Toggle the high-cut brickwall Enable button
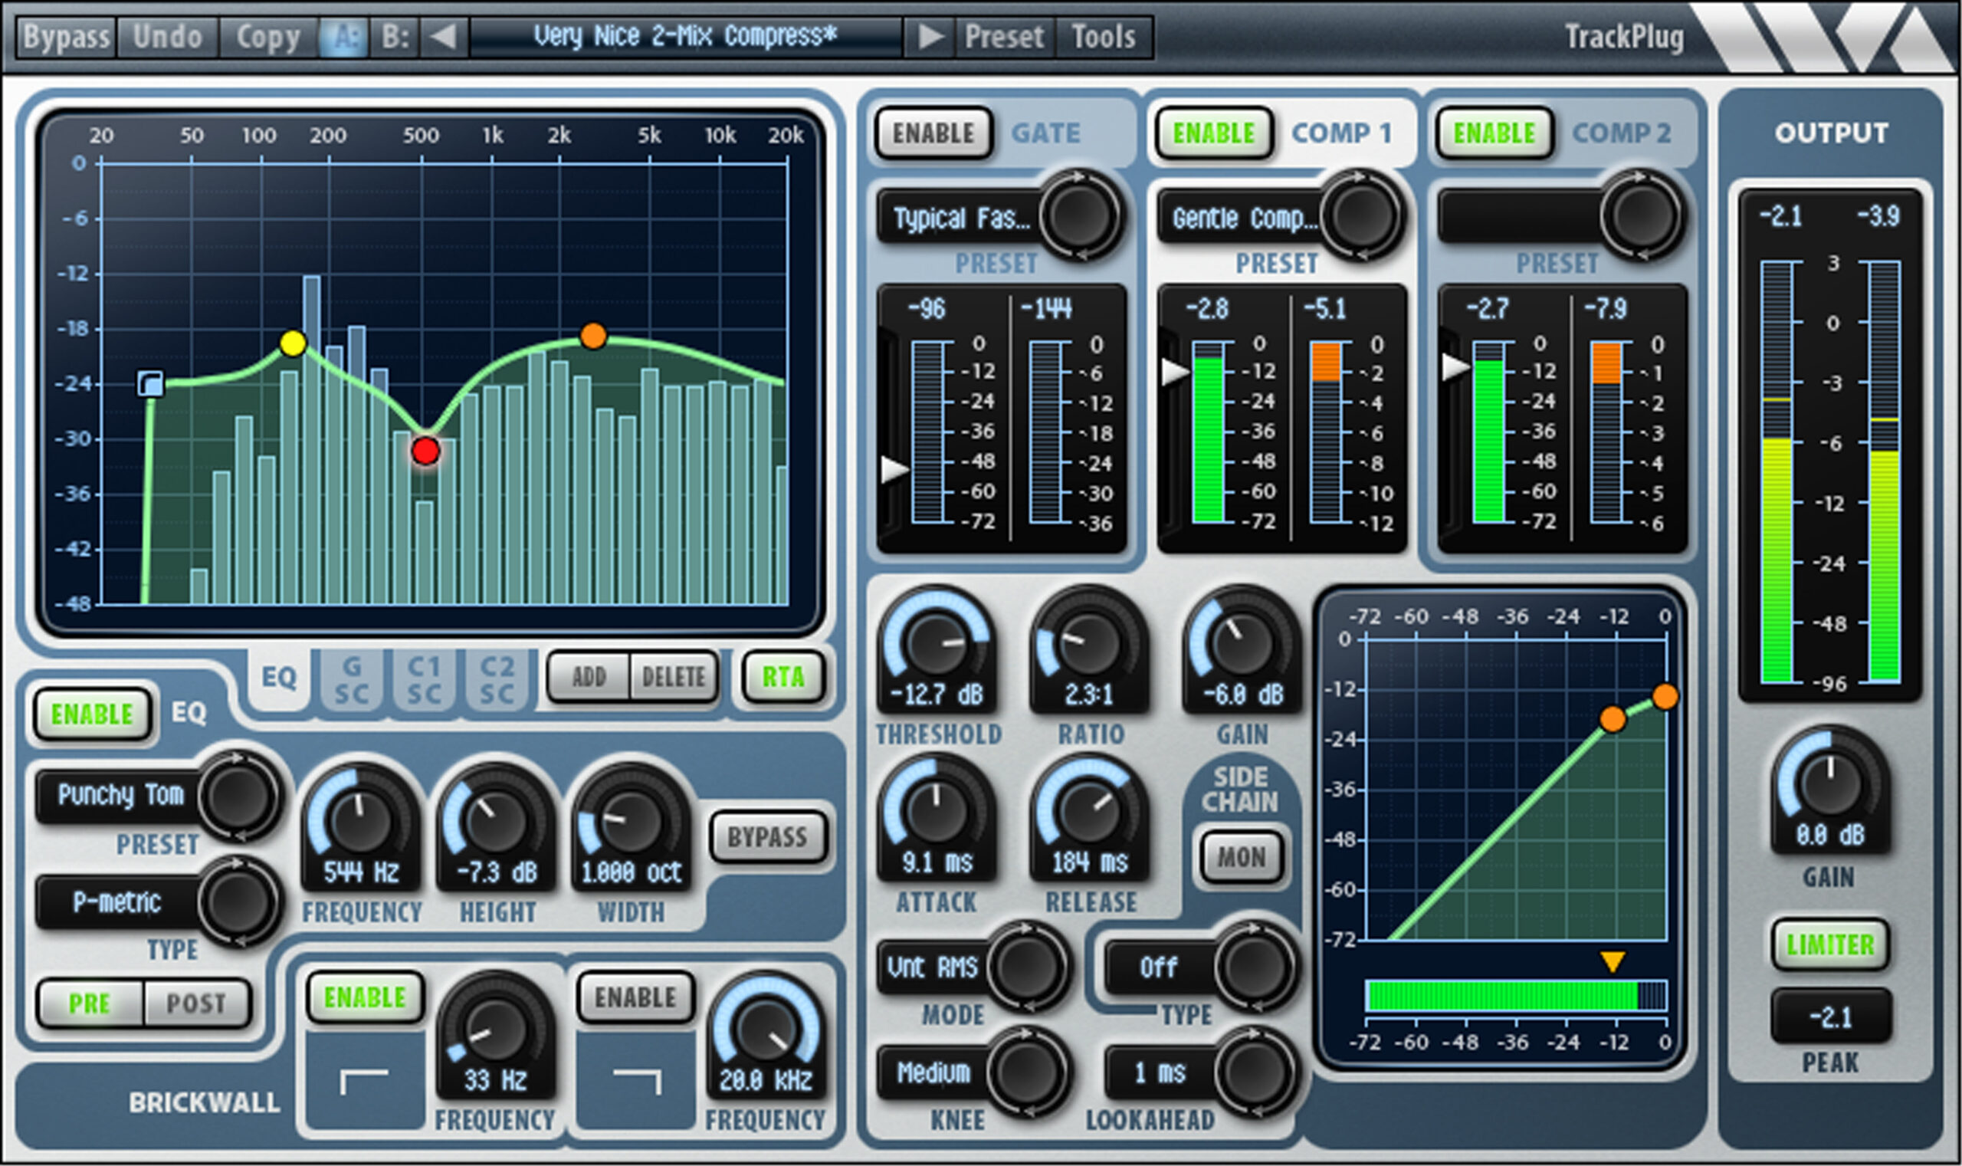 point(635,998)
